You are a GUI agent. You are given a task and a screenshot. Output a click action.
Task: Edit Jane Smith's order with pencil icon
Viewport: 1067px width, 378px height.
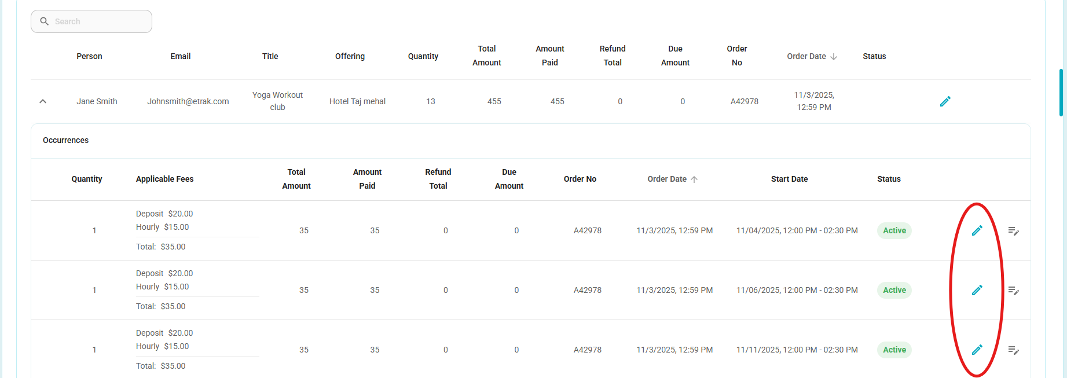(945, 101)
